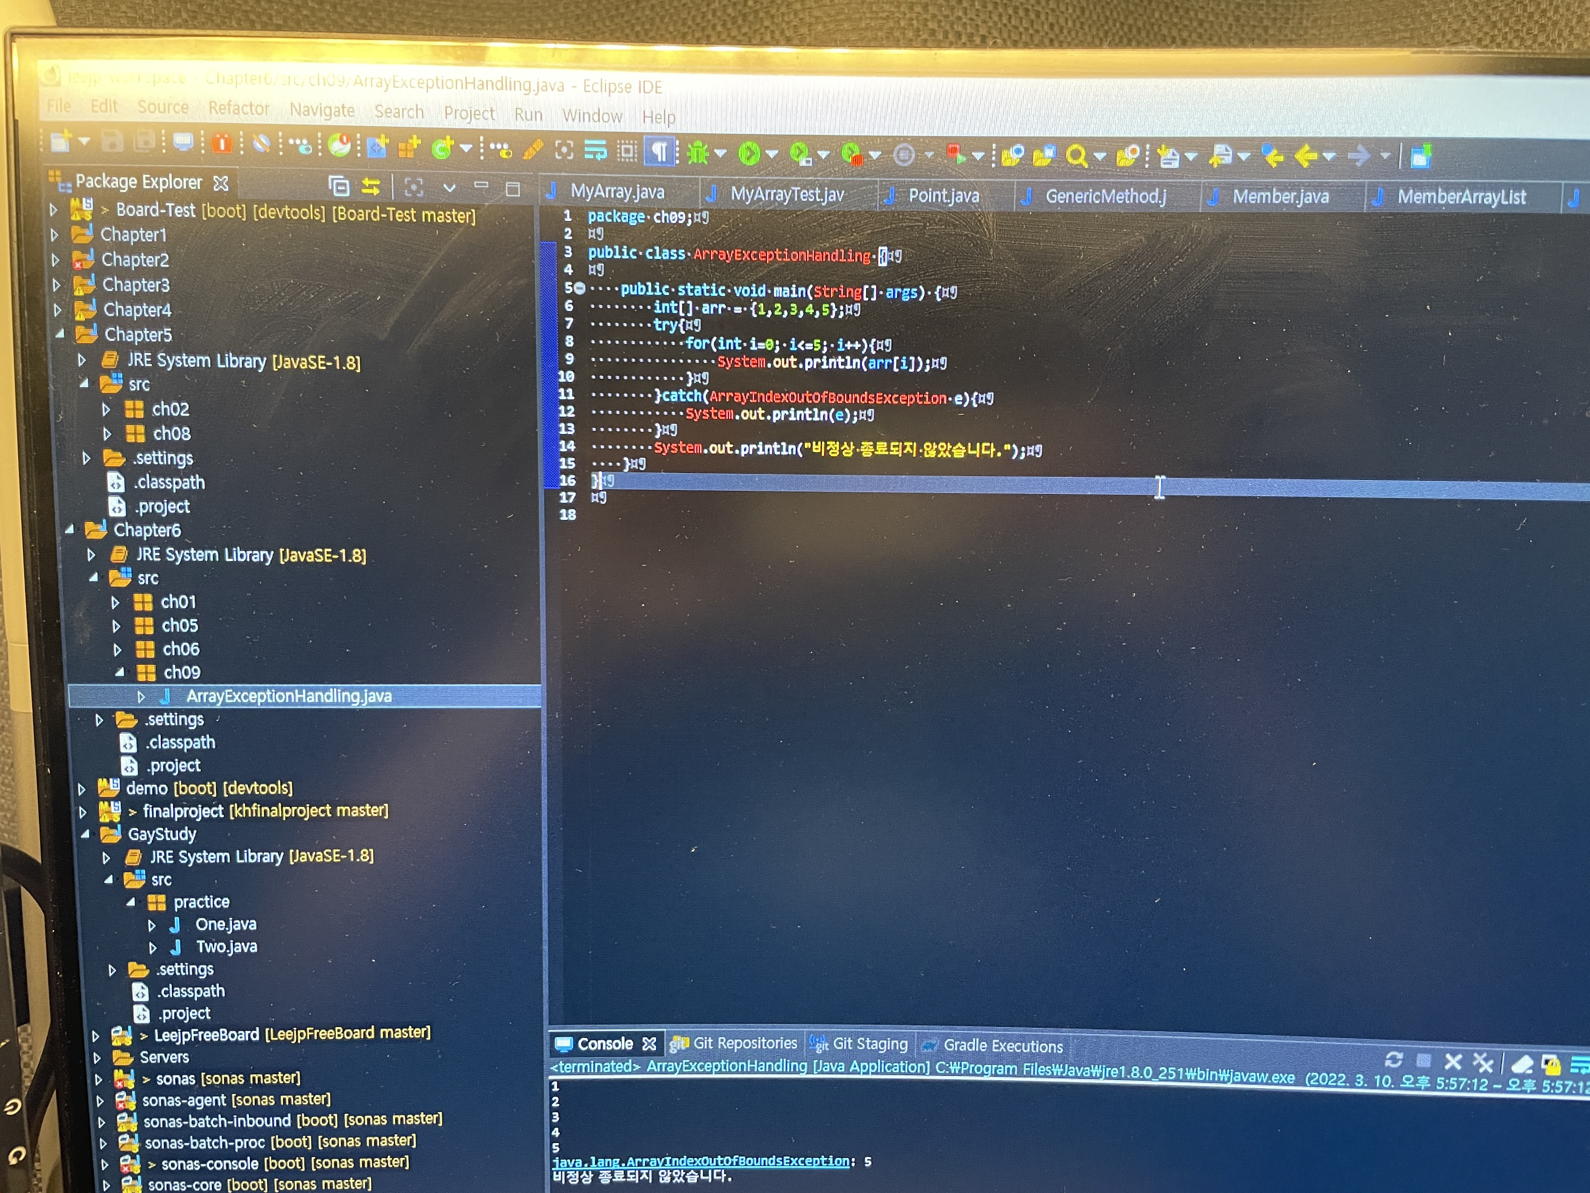This screenshot has height=1193, width=1590.
Task: Remove all terminated launches in Console
Action: point(1482,1062)
